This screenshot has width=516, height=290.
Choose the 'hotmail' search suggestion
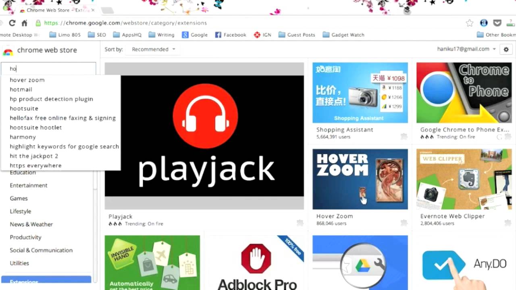click(60, 89)
